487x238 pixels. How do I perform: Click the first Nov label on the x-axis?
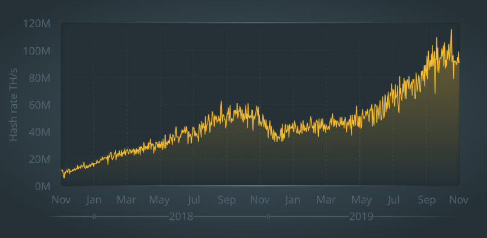pos(61,200)
